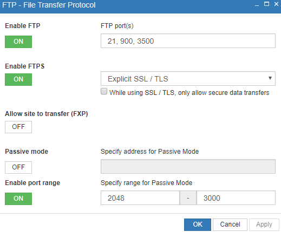281x232 pixels.
Task: Click the Specify address for Passive Mode label
Action: click(x=149, y=152)
